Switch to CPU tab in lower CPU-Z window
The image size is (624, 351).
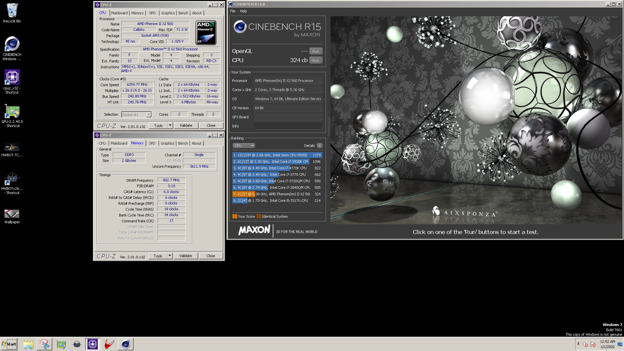tap(102, 143)
